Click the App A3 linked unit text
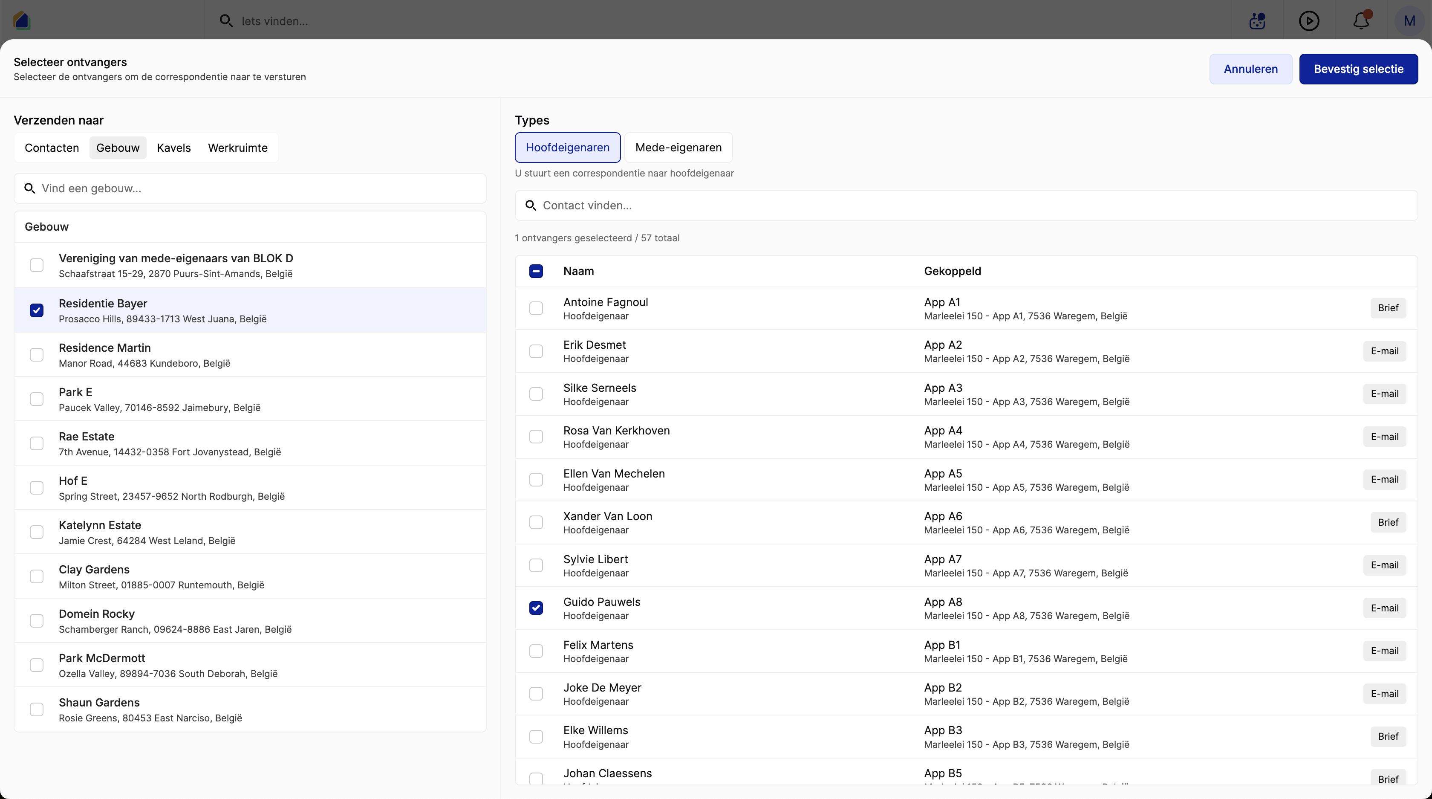This screenshot has width=1432, height=799. [943, 388]
